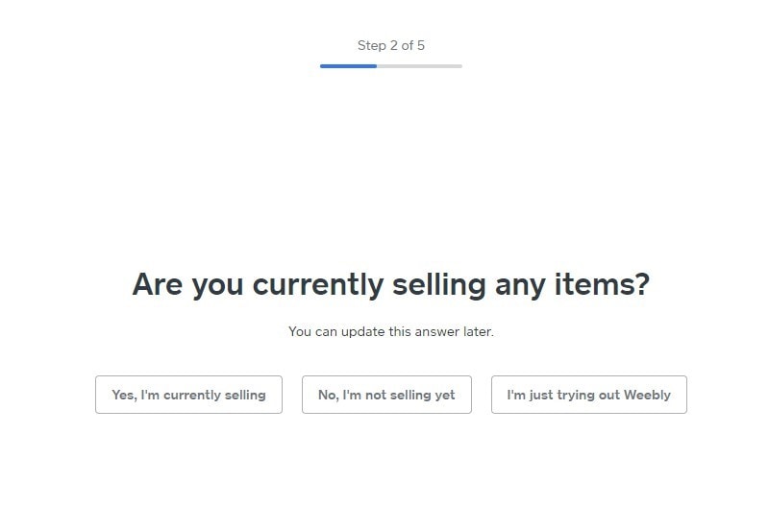
Task: Click the blue filled progress bar segment
Action: 348,66
